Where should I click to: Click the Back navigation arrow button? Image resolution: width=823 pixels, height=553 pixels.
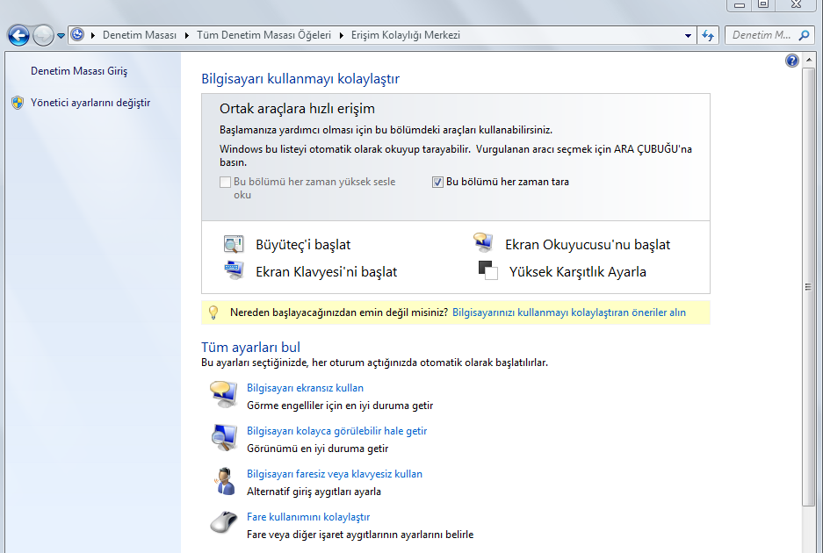[x=18, y=36]
